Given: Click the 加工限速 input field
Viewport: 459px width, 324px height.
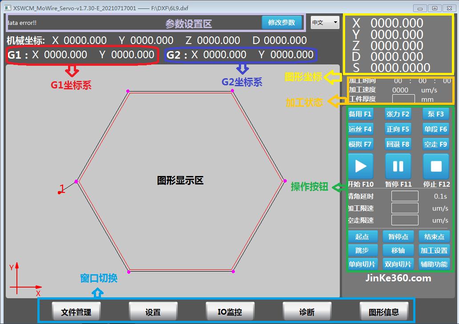Looking at the screenshot, I should pos(405,208).
